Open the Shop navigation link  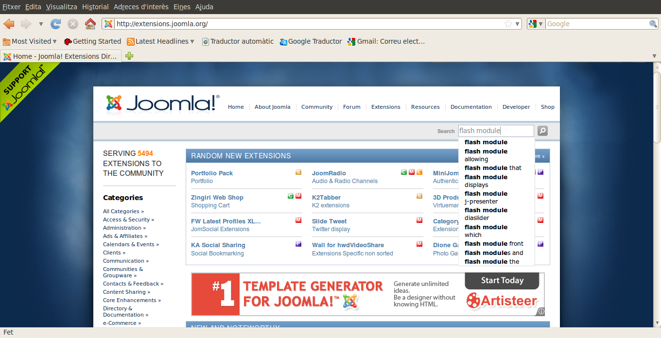548,107
